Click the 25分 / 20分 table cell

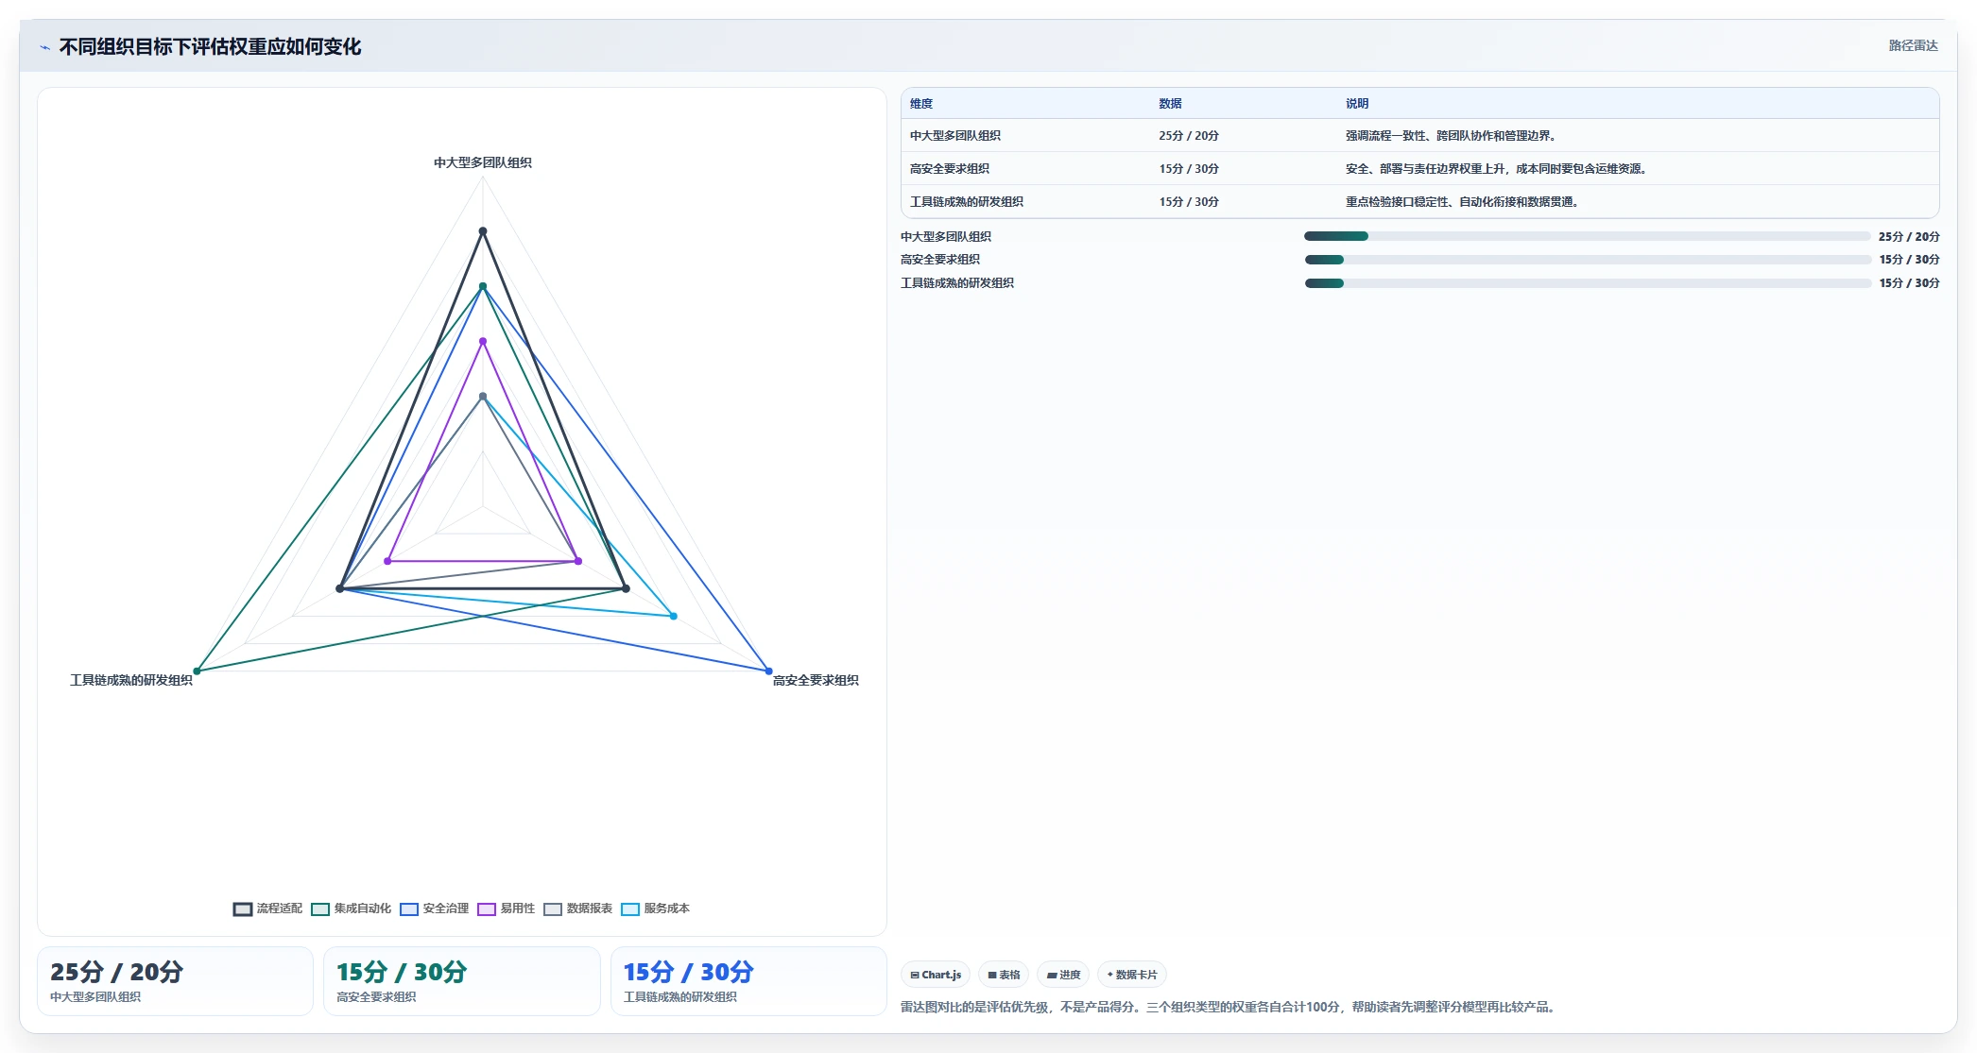click(x=1189, y=136)
